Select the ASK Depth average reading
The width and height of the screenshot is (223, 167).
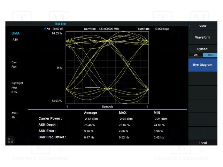[90, 125]
